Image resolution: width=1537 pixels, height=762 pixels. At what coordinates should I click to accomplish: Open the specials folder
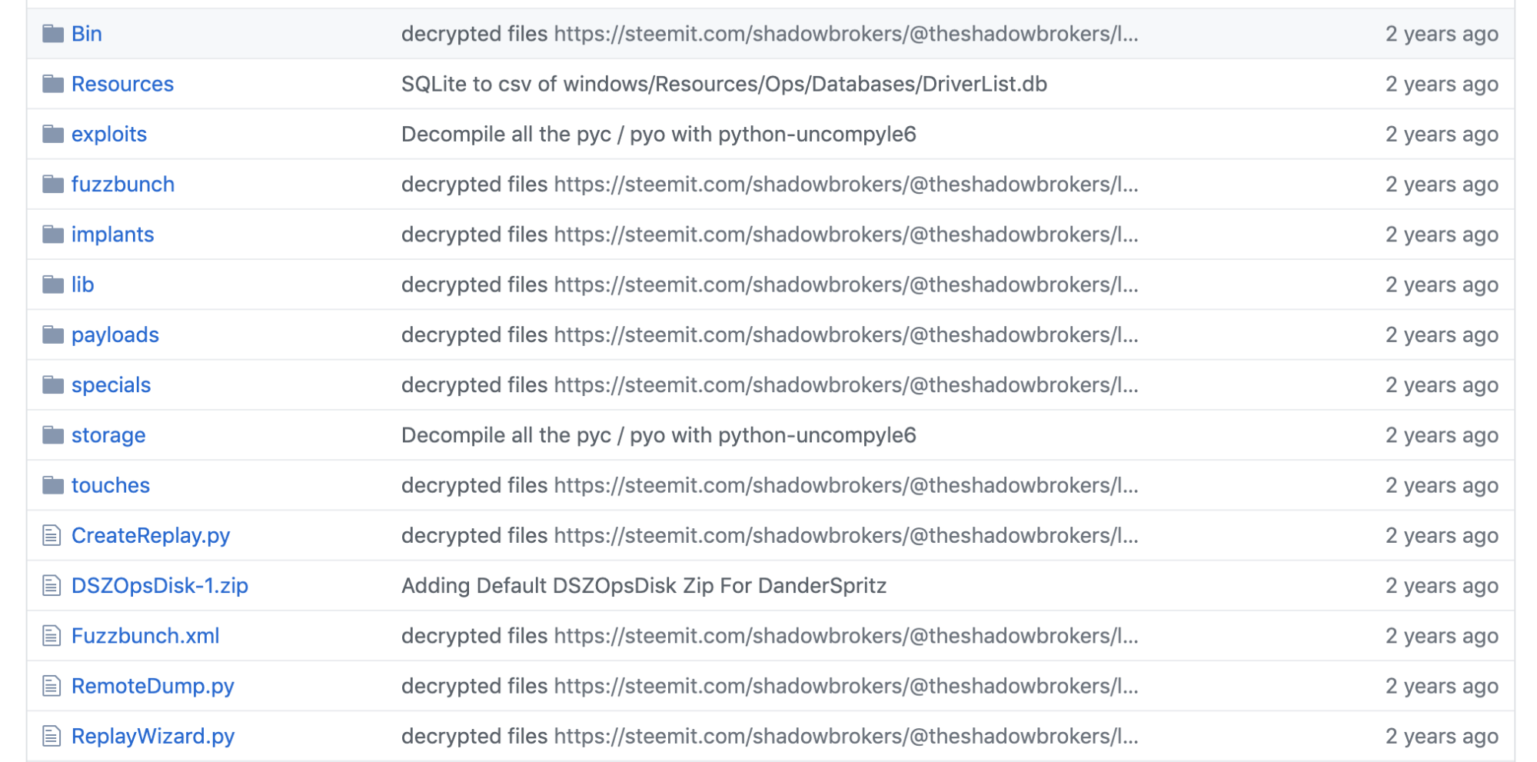tap(111, 385)
